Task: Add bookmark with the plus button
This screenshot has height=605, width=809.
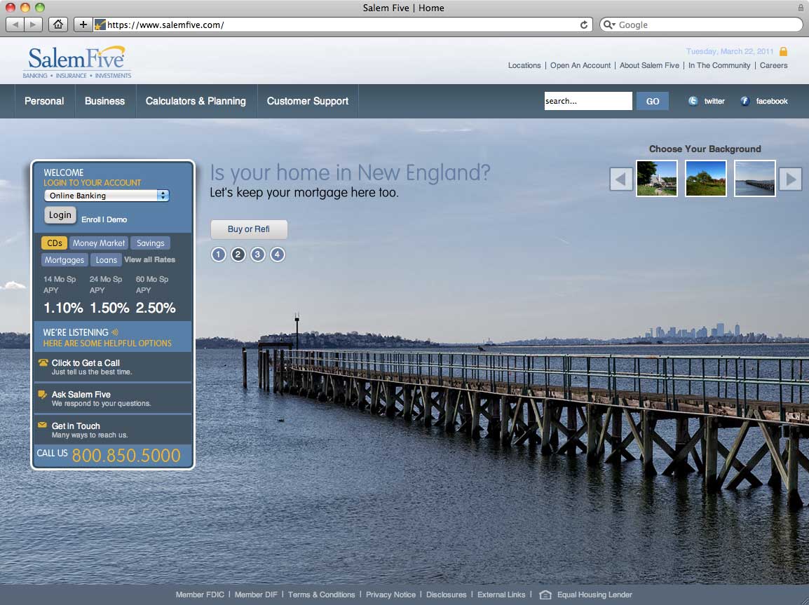Action: click(83, 25)
